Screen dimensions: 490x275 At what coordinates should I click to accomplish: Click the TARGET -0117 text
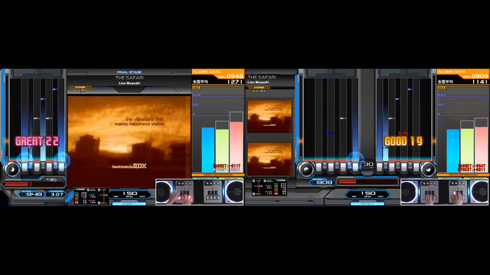[227, 166]
